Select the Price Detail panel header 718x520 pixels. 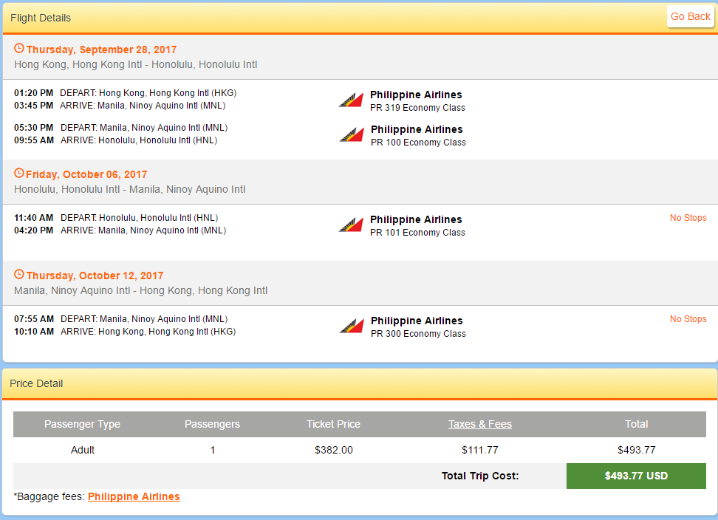tap(360, 383)
